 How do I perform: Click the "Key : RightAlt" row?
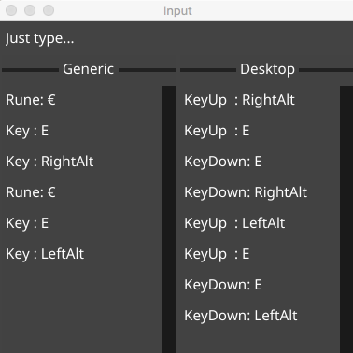49,162
